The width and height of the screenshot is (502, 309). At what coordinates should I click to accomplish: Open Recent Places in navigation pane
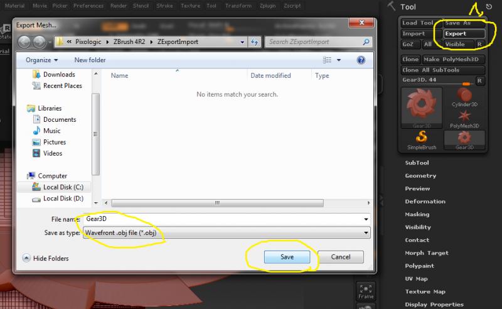[x=57, y=85]
